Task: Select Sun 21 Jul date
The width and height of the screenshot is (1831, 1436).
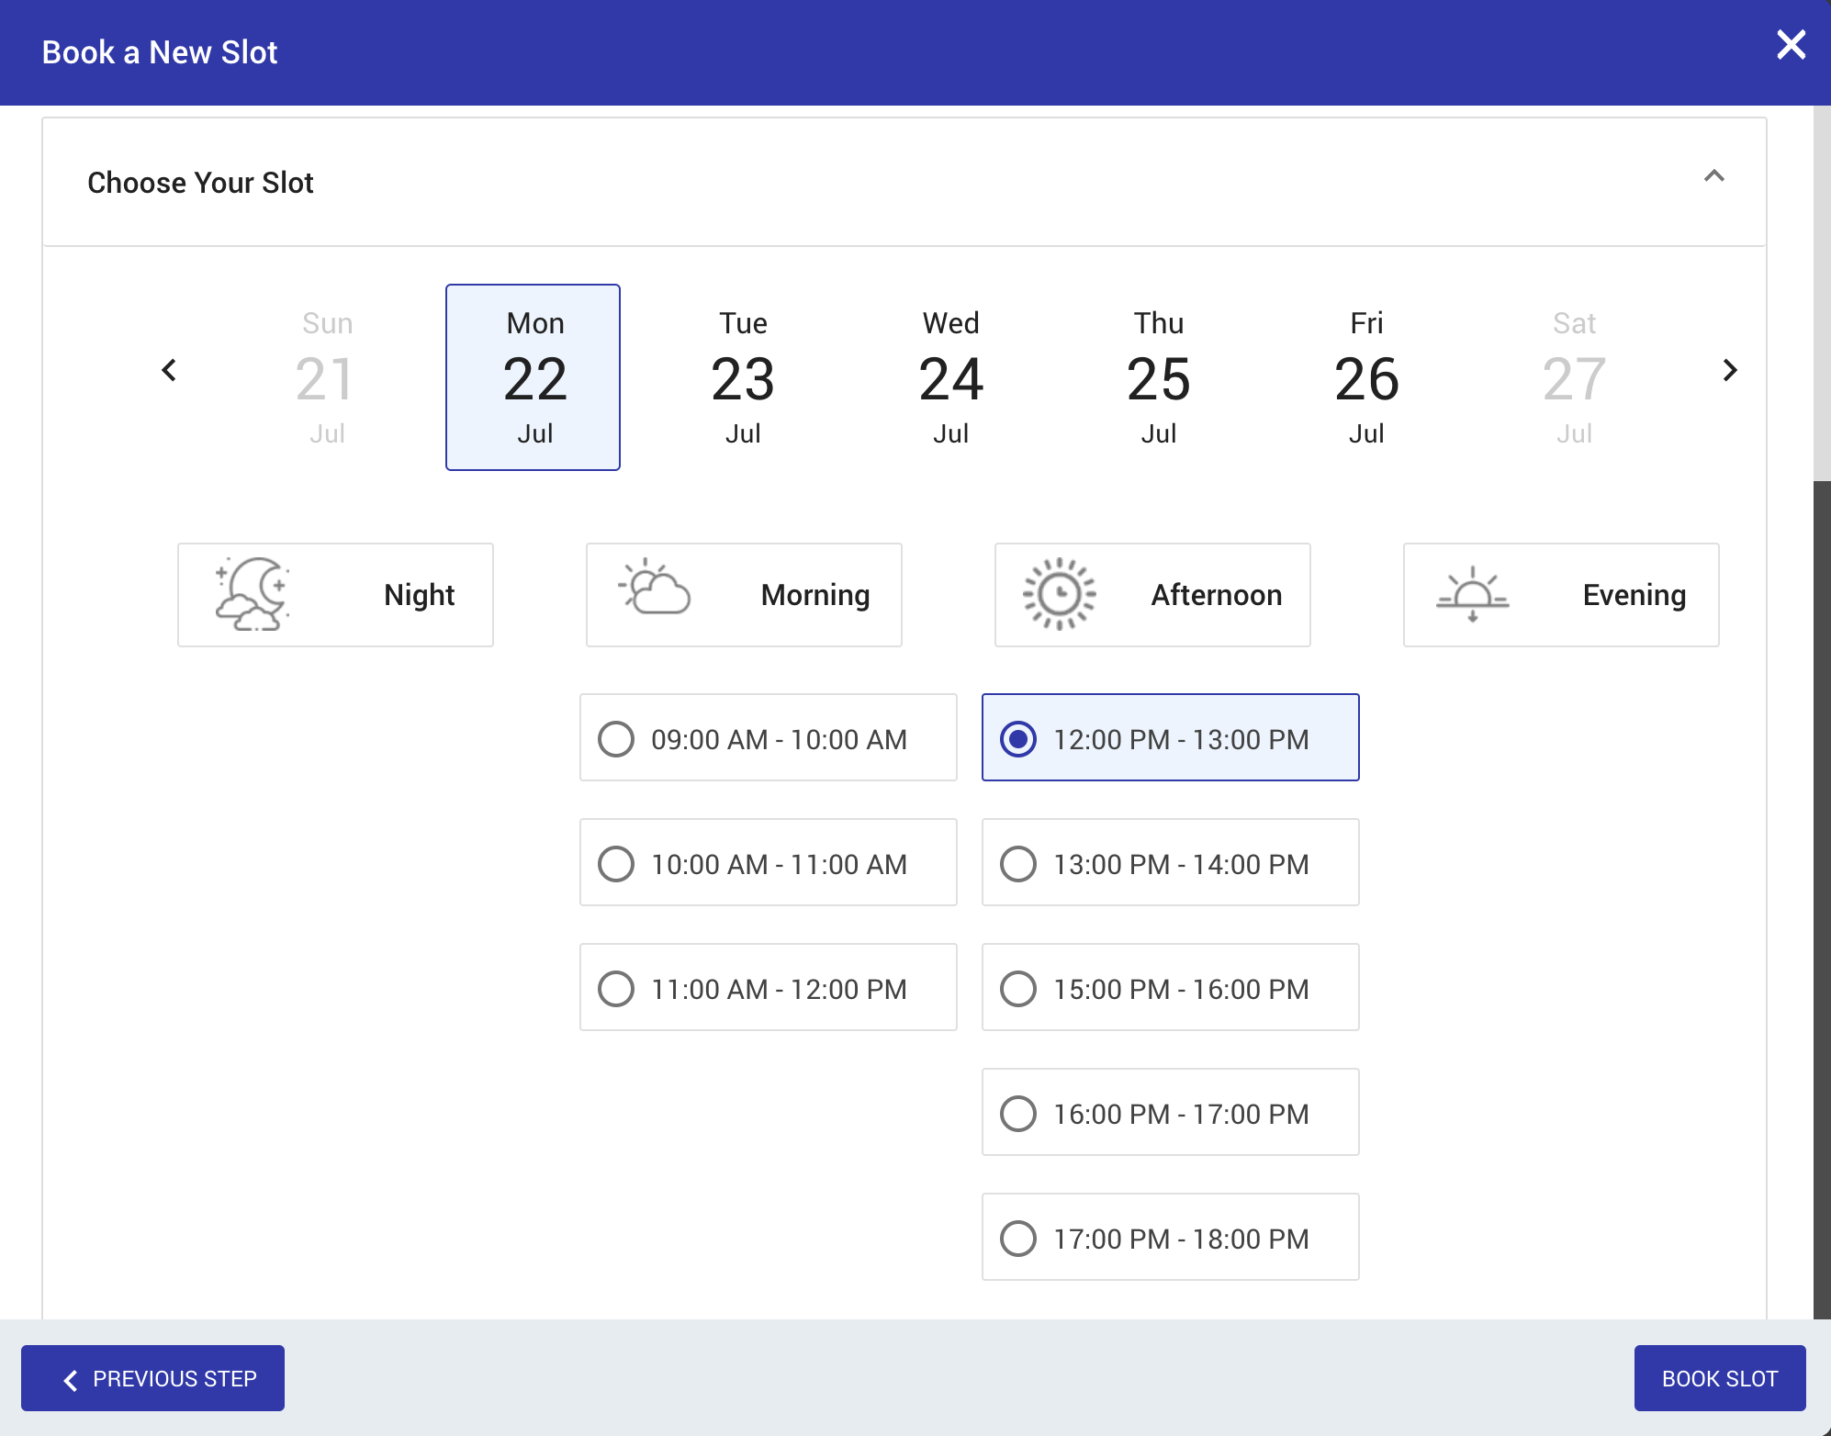Action: (x=327, y=377)
